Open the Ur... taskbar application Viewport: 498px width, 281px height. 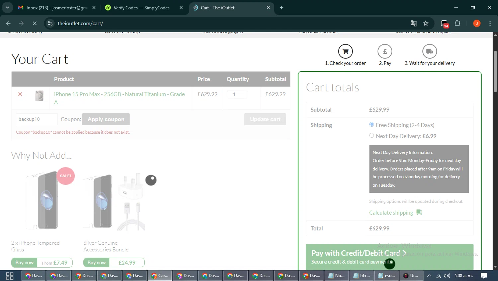tap(411, 276)
